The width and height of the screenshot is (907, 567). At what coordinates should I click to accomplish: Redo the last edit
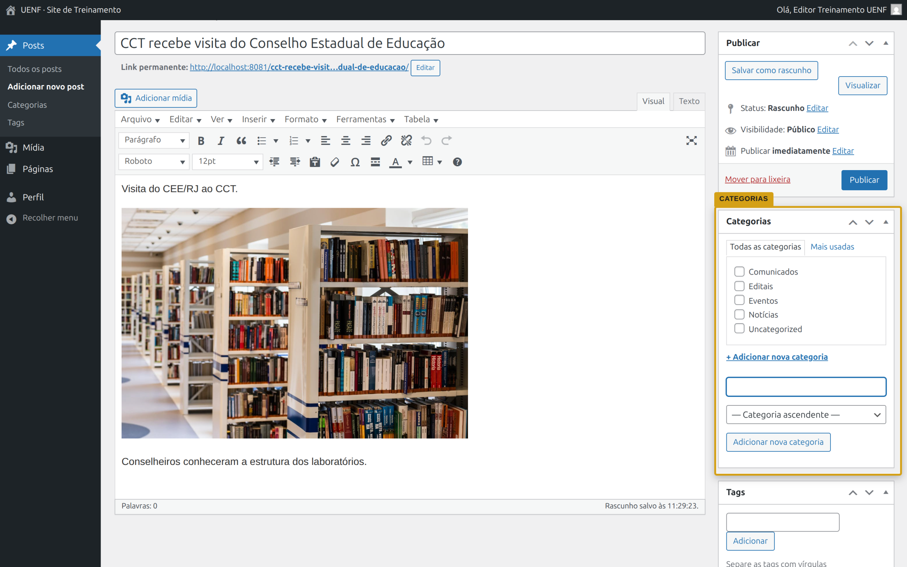tap(447, 141)
